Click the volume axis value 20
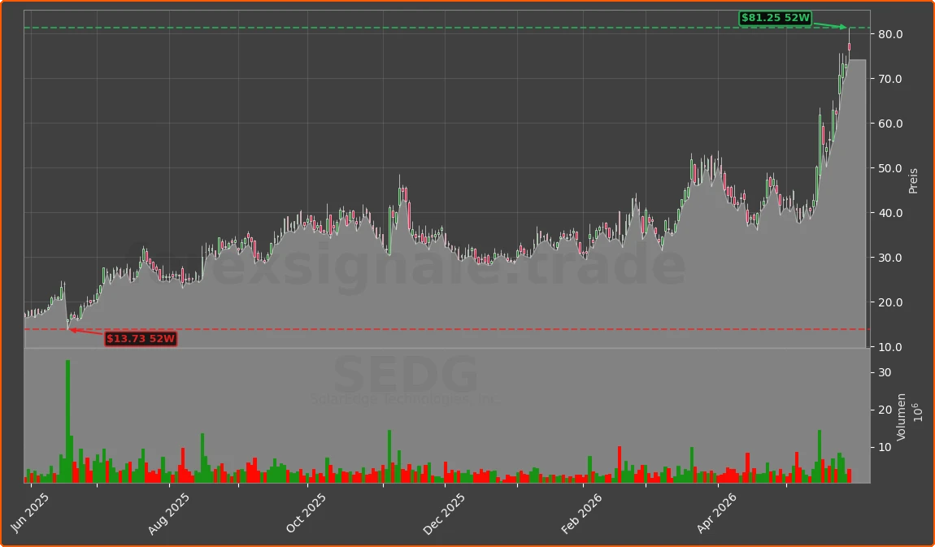935x547 pixels. click(885, 410)
